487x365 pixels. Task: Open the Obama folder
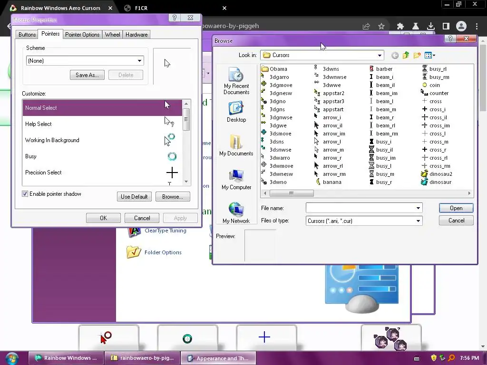pos(274,69)
